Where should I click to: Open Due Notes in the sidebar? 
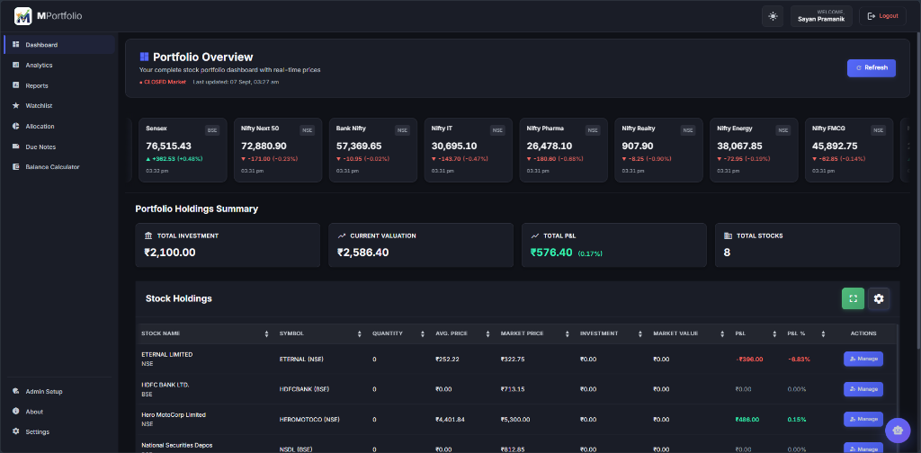(59, 147)
